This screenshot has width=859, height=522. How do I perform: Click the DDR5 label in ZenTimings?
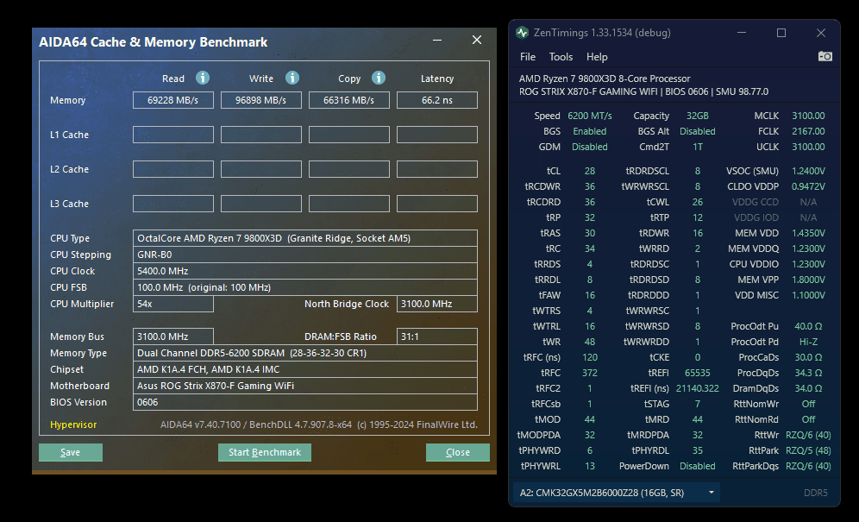(815, 493)
